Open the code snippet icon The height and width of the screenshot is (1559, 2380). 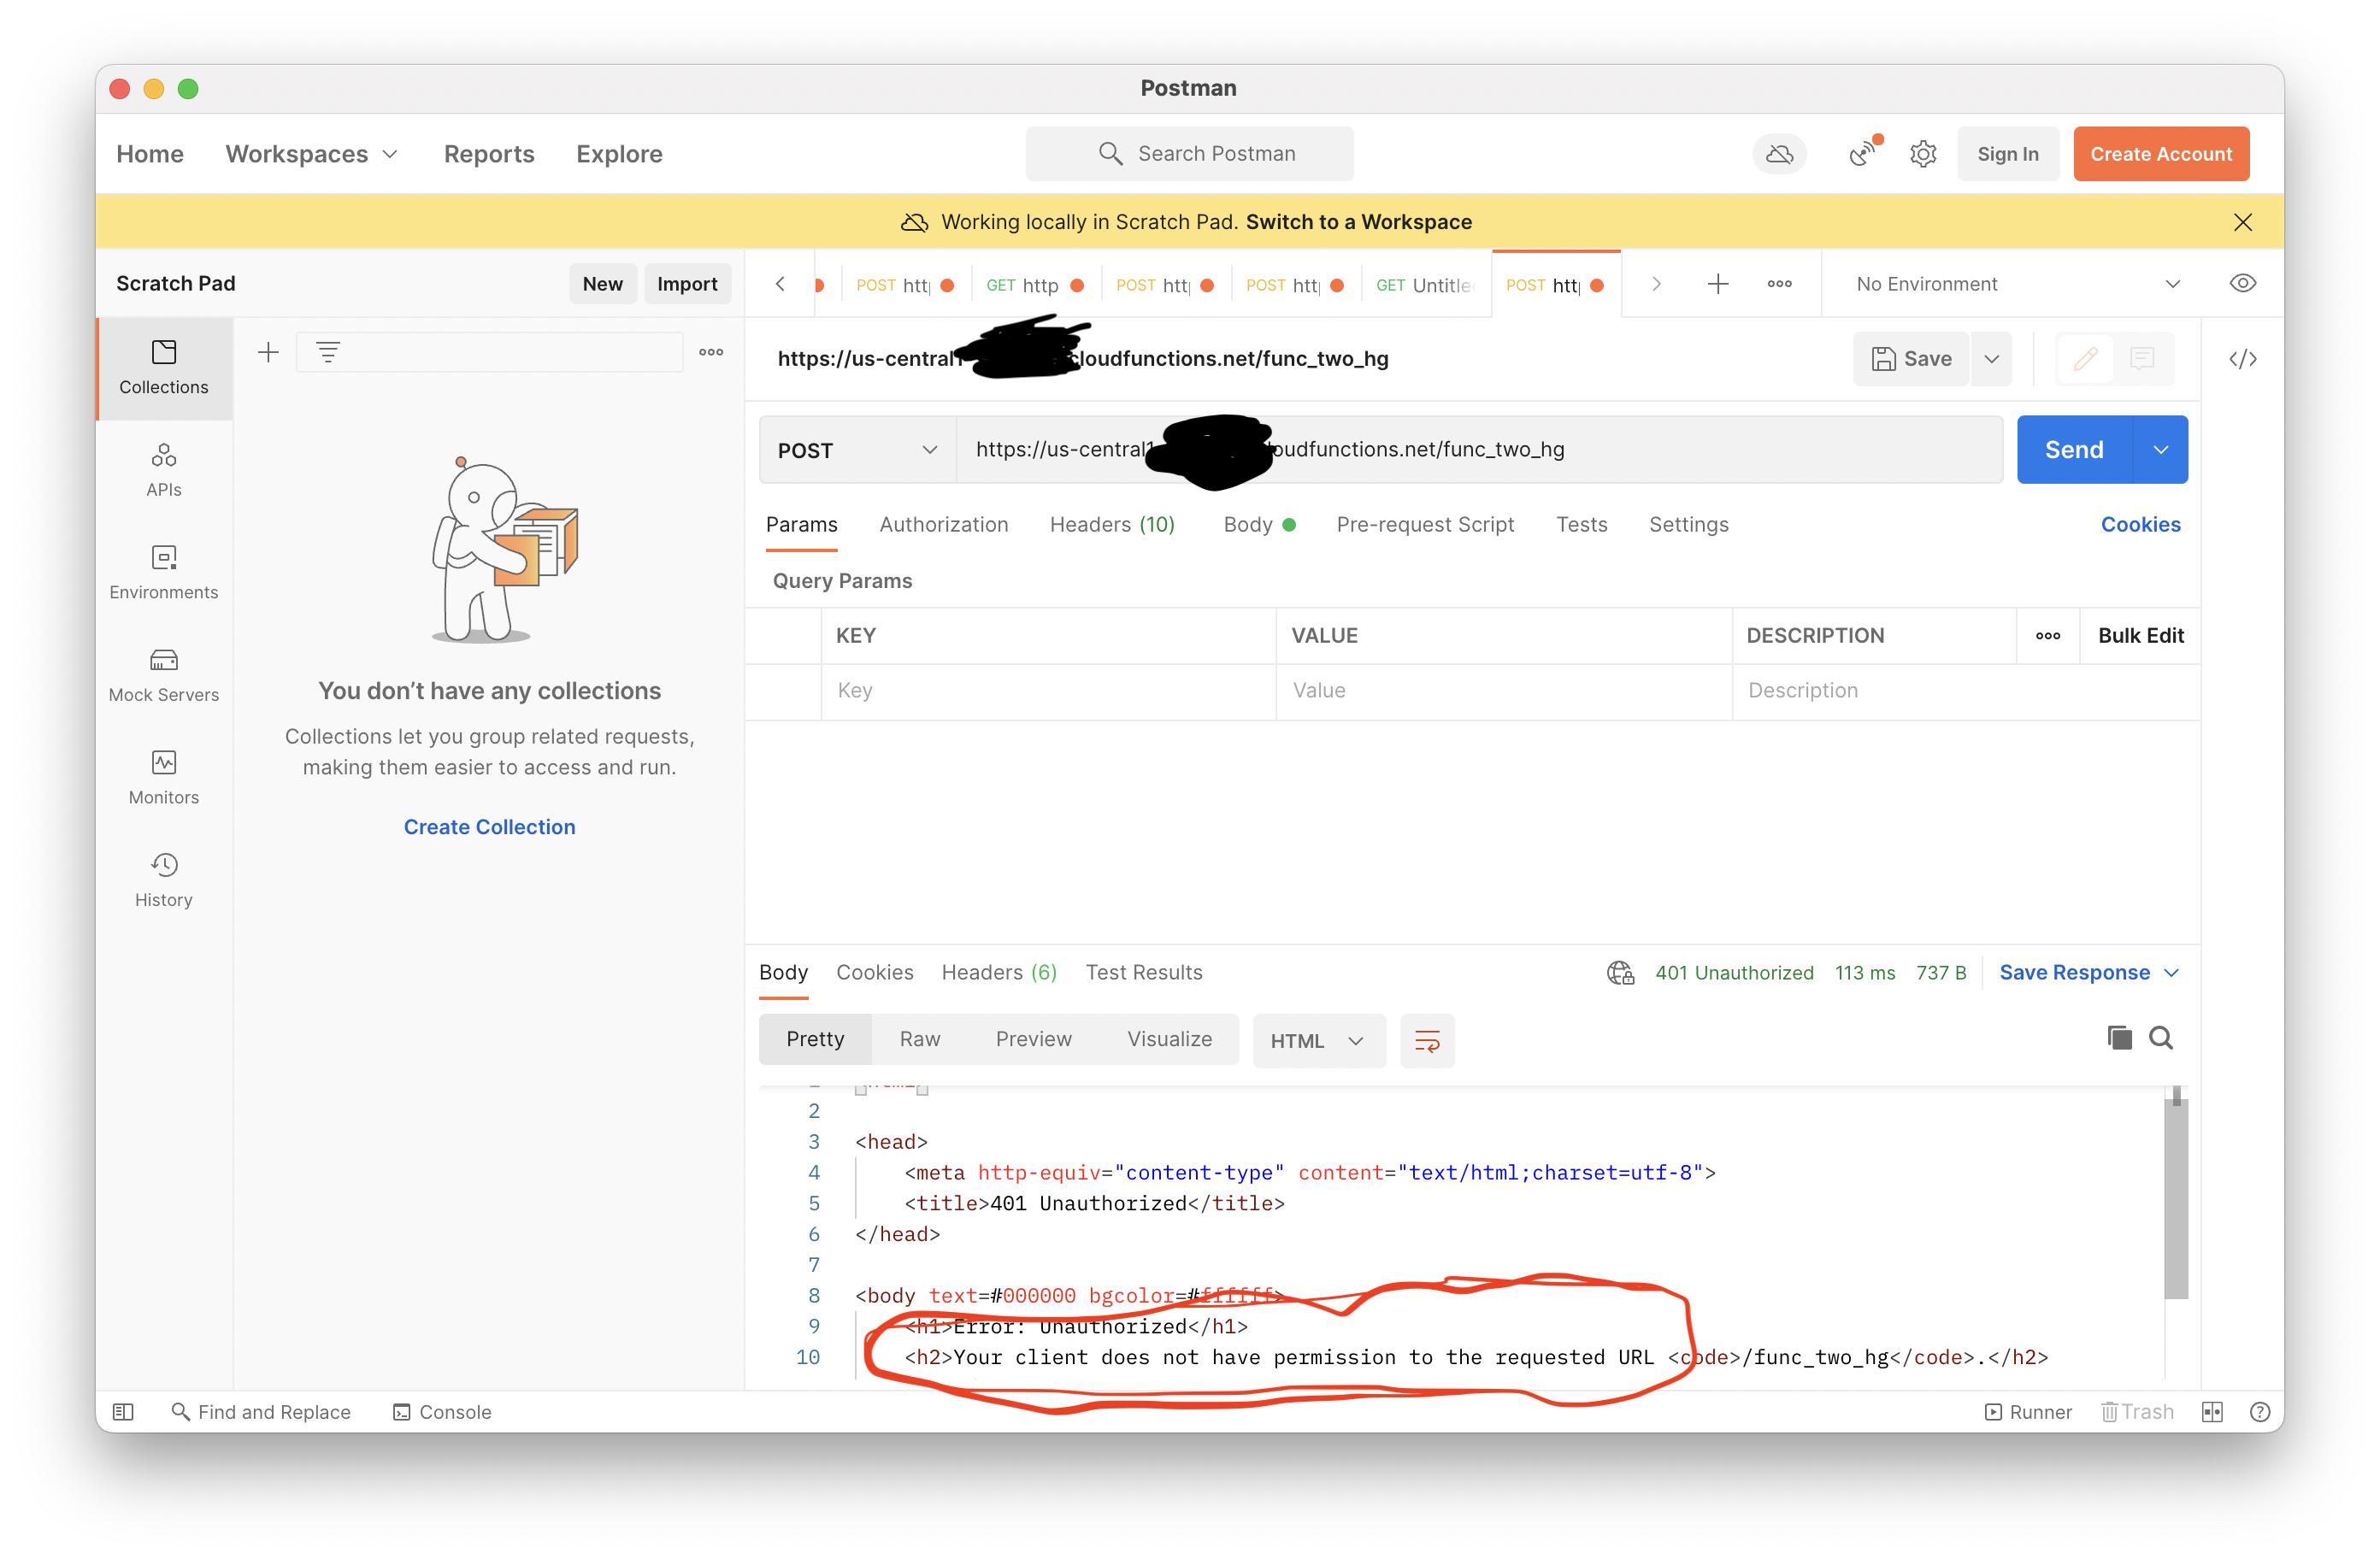pos(2242,359)
